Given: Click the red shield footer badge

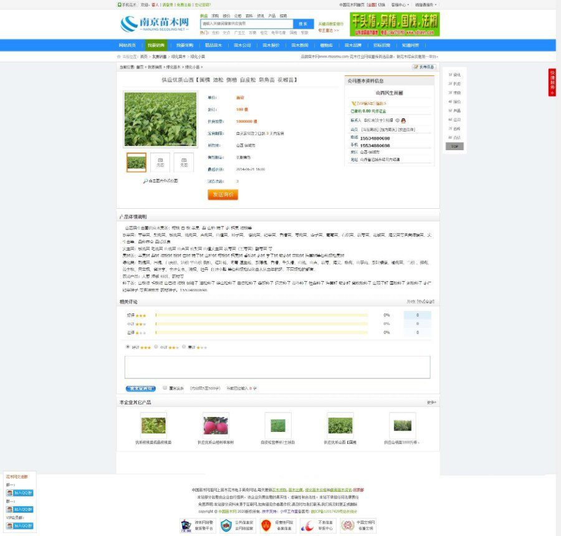Looking at the screenshot, I should click(x=277, y=525).
